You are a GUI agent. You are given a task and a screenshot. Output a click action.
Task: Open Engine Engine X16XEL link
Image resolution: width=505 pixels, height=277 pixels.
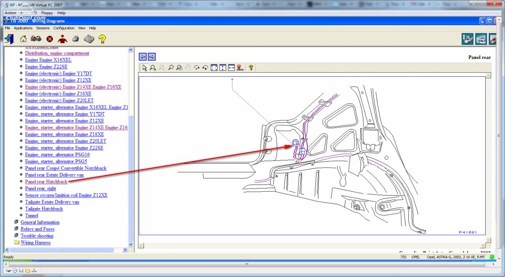point(48,60)
